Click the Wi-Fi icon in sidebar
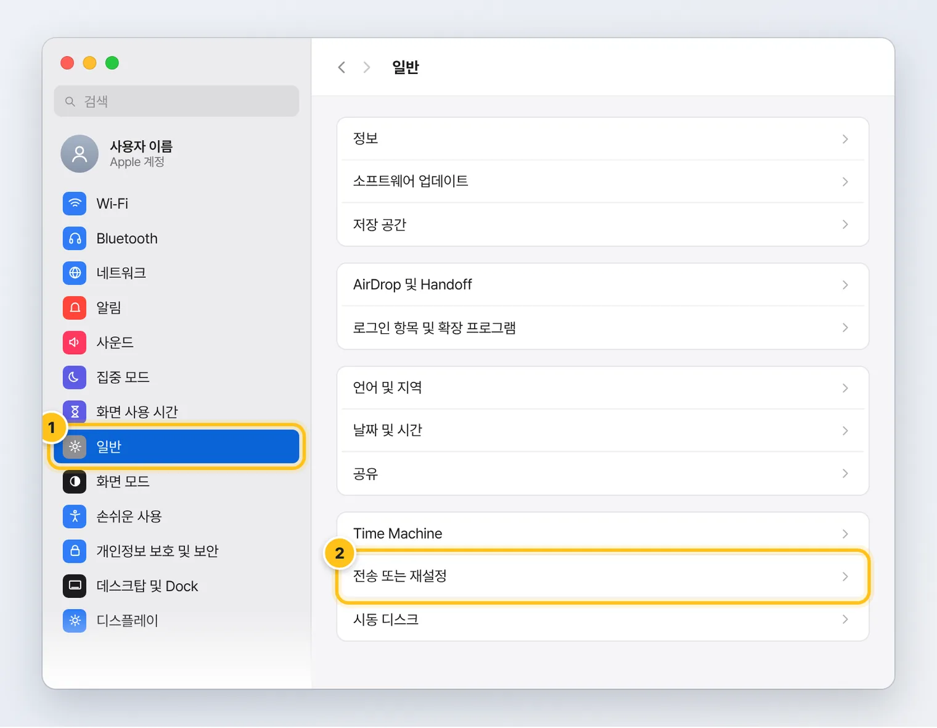 75,204
